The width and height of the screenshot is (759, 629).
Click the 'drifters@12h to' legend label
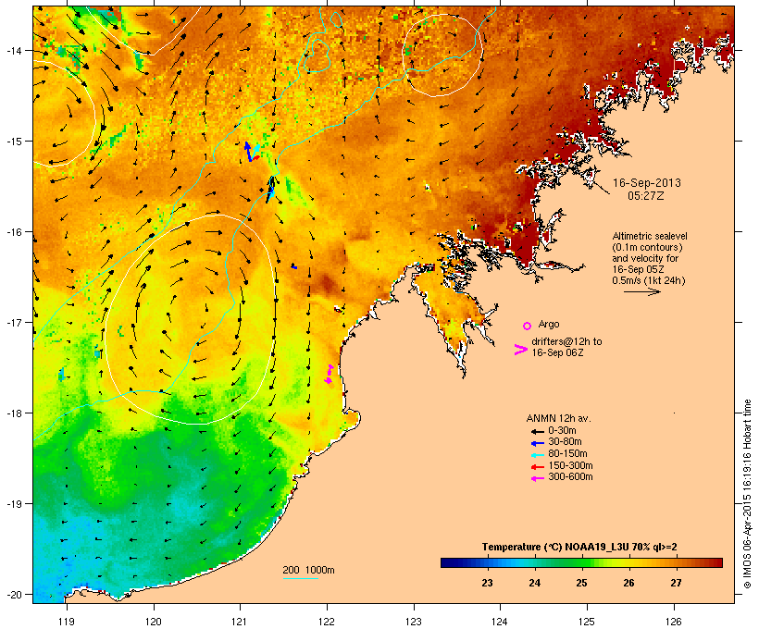[x=566, y=341]
